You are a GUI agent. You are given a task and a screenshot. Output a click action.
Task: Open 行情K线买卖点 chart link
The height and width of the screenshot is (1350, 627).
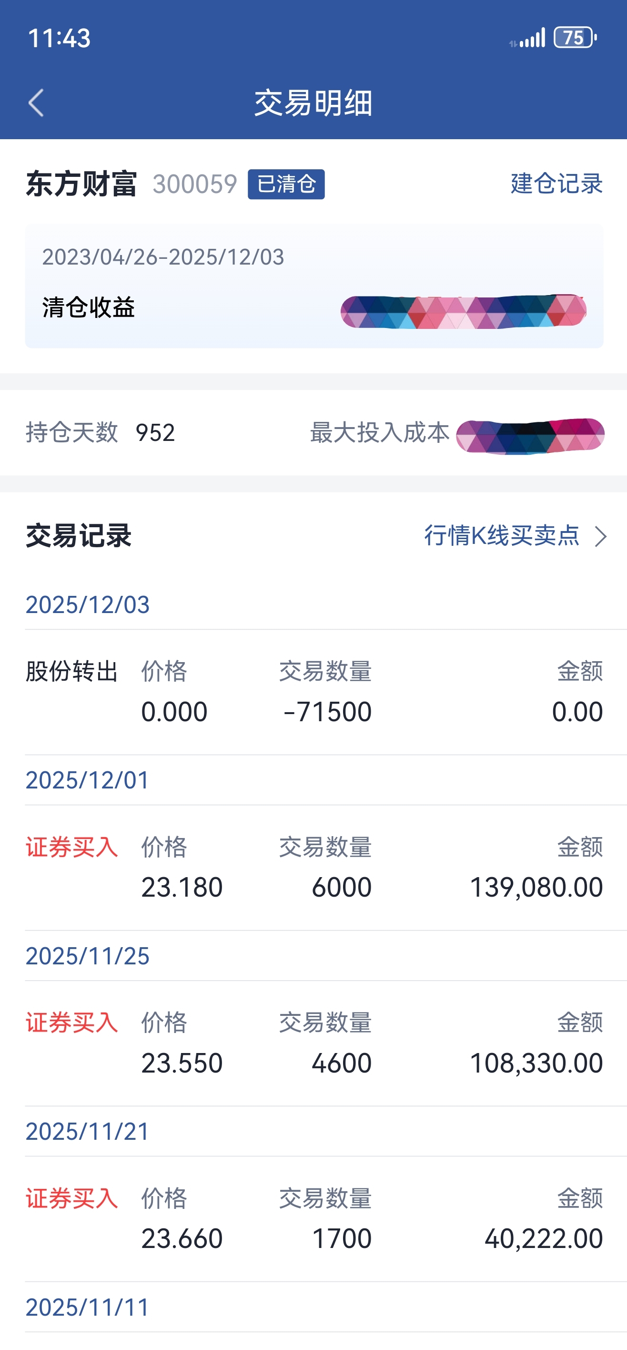coord(501,536)
